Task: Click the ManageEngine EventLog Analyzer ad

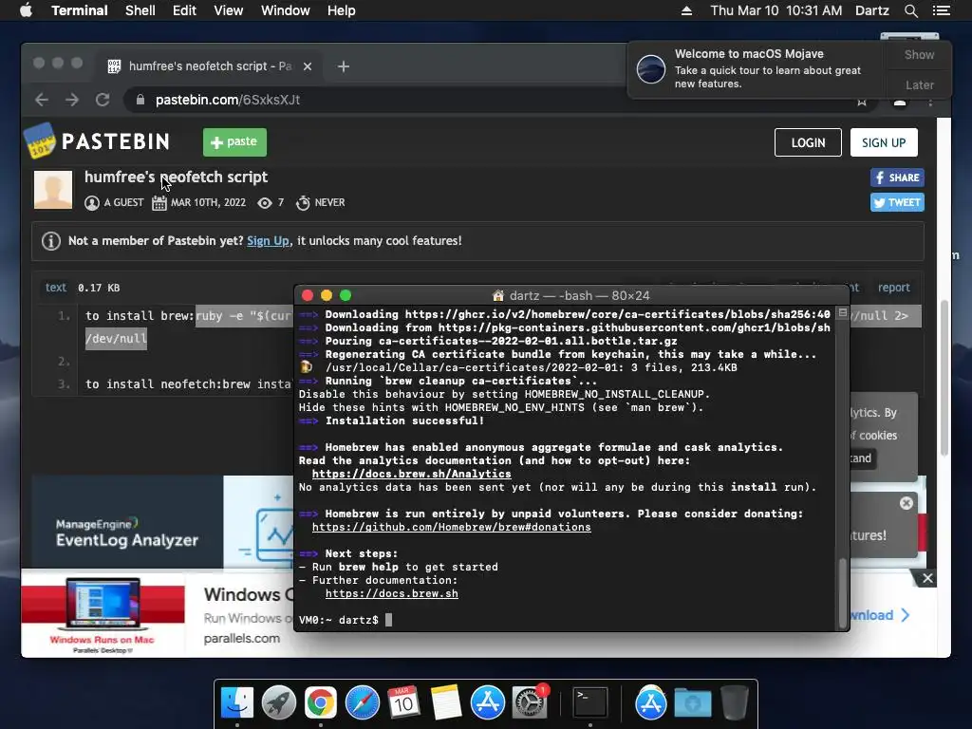Action: 161,521
